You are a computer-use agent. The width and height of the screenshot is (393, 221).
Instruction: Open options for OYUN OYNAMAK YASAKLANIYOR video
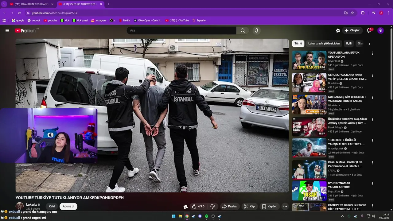tap(373, 184)
